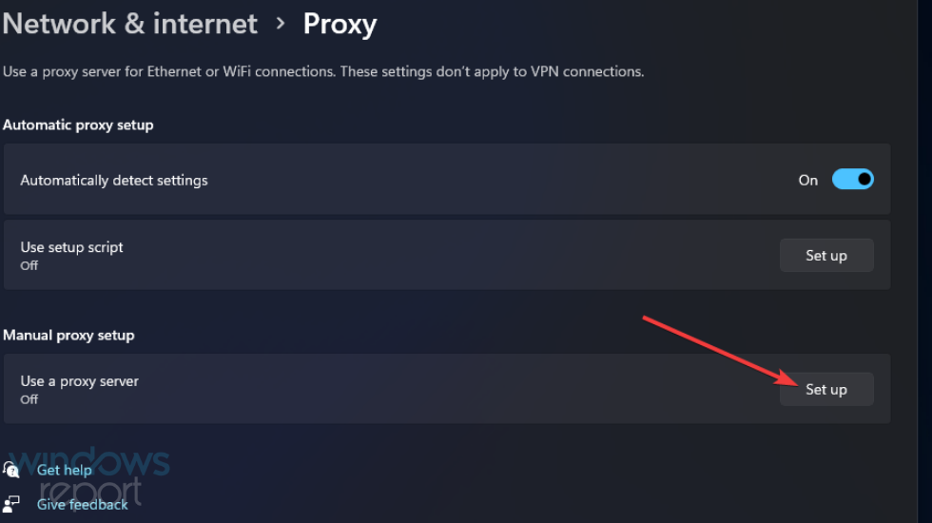The image size is (932, 523).
Task: Click the Off status under Use setup script
Action: pos(29,266)
